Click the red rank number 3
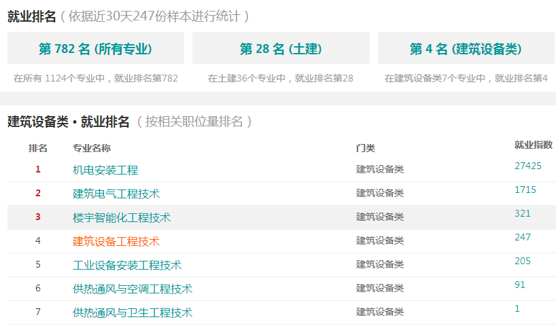The image size is (556, 326). [x=38, y=217]
